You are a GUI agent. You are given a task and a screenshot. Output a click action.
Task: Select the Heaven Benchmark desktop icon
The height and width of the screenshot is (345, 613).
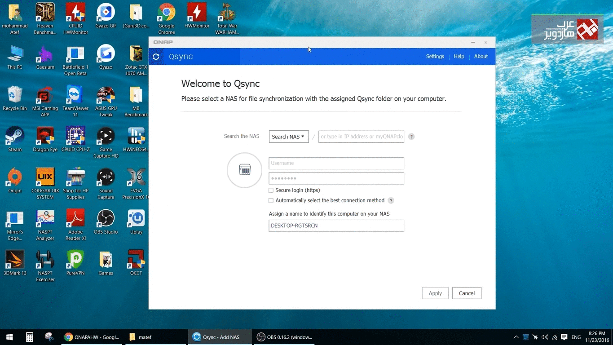click(45, 19)
